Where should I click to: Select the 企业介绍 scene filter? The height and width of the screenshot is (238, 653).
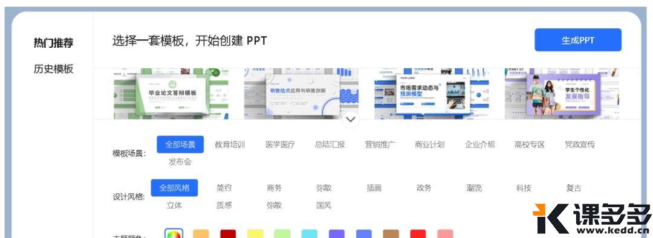click(479, 144)
